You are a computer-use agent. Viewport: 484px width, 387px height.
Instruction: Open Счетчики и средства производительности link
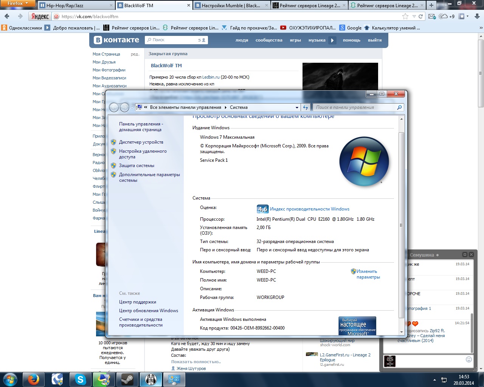141,322
